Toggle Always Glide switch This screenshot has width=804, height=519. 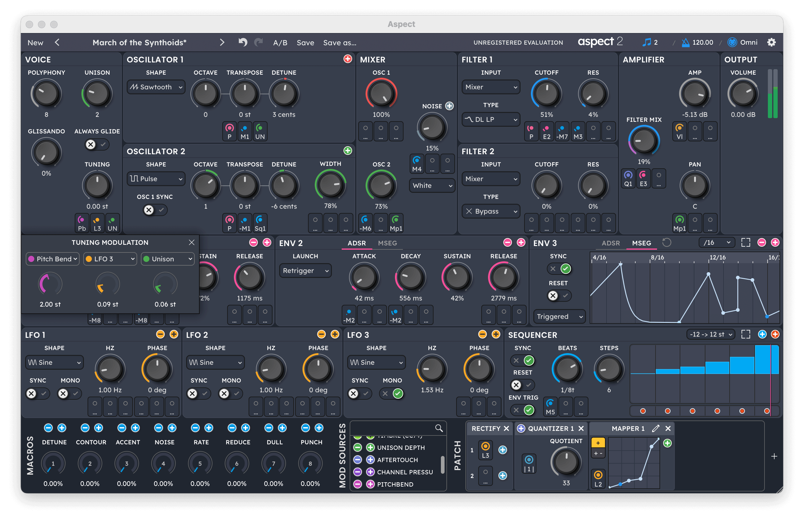97,144
